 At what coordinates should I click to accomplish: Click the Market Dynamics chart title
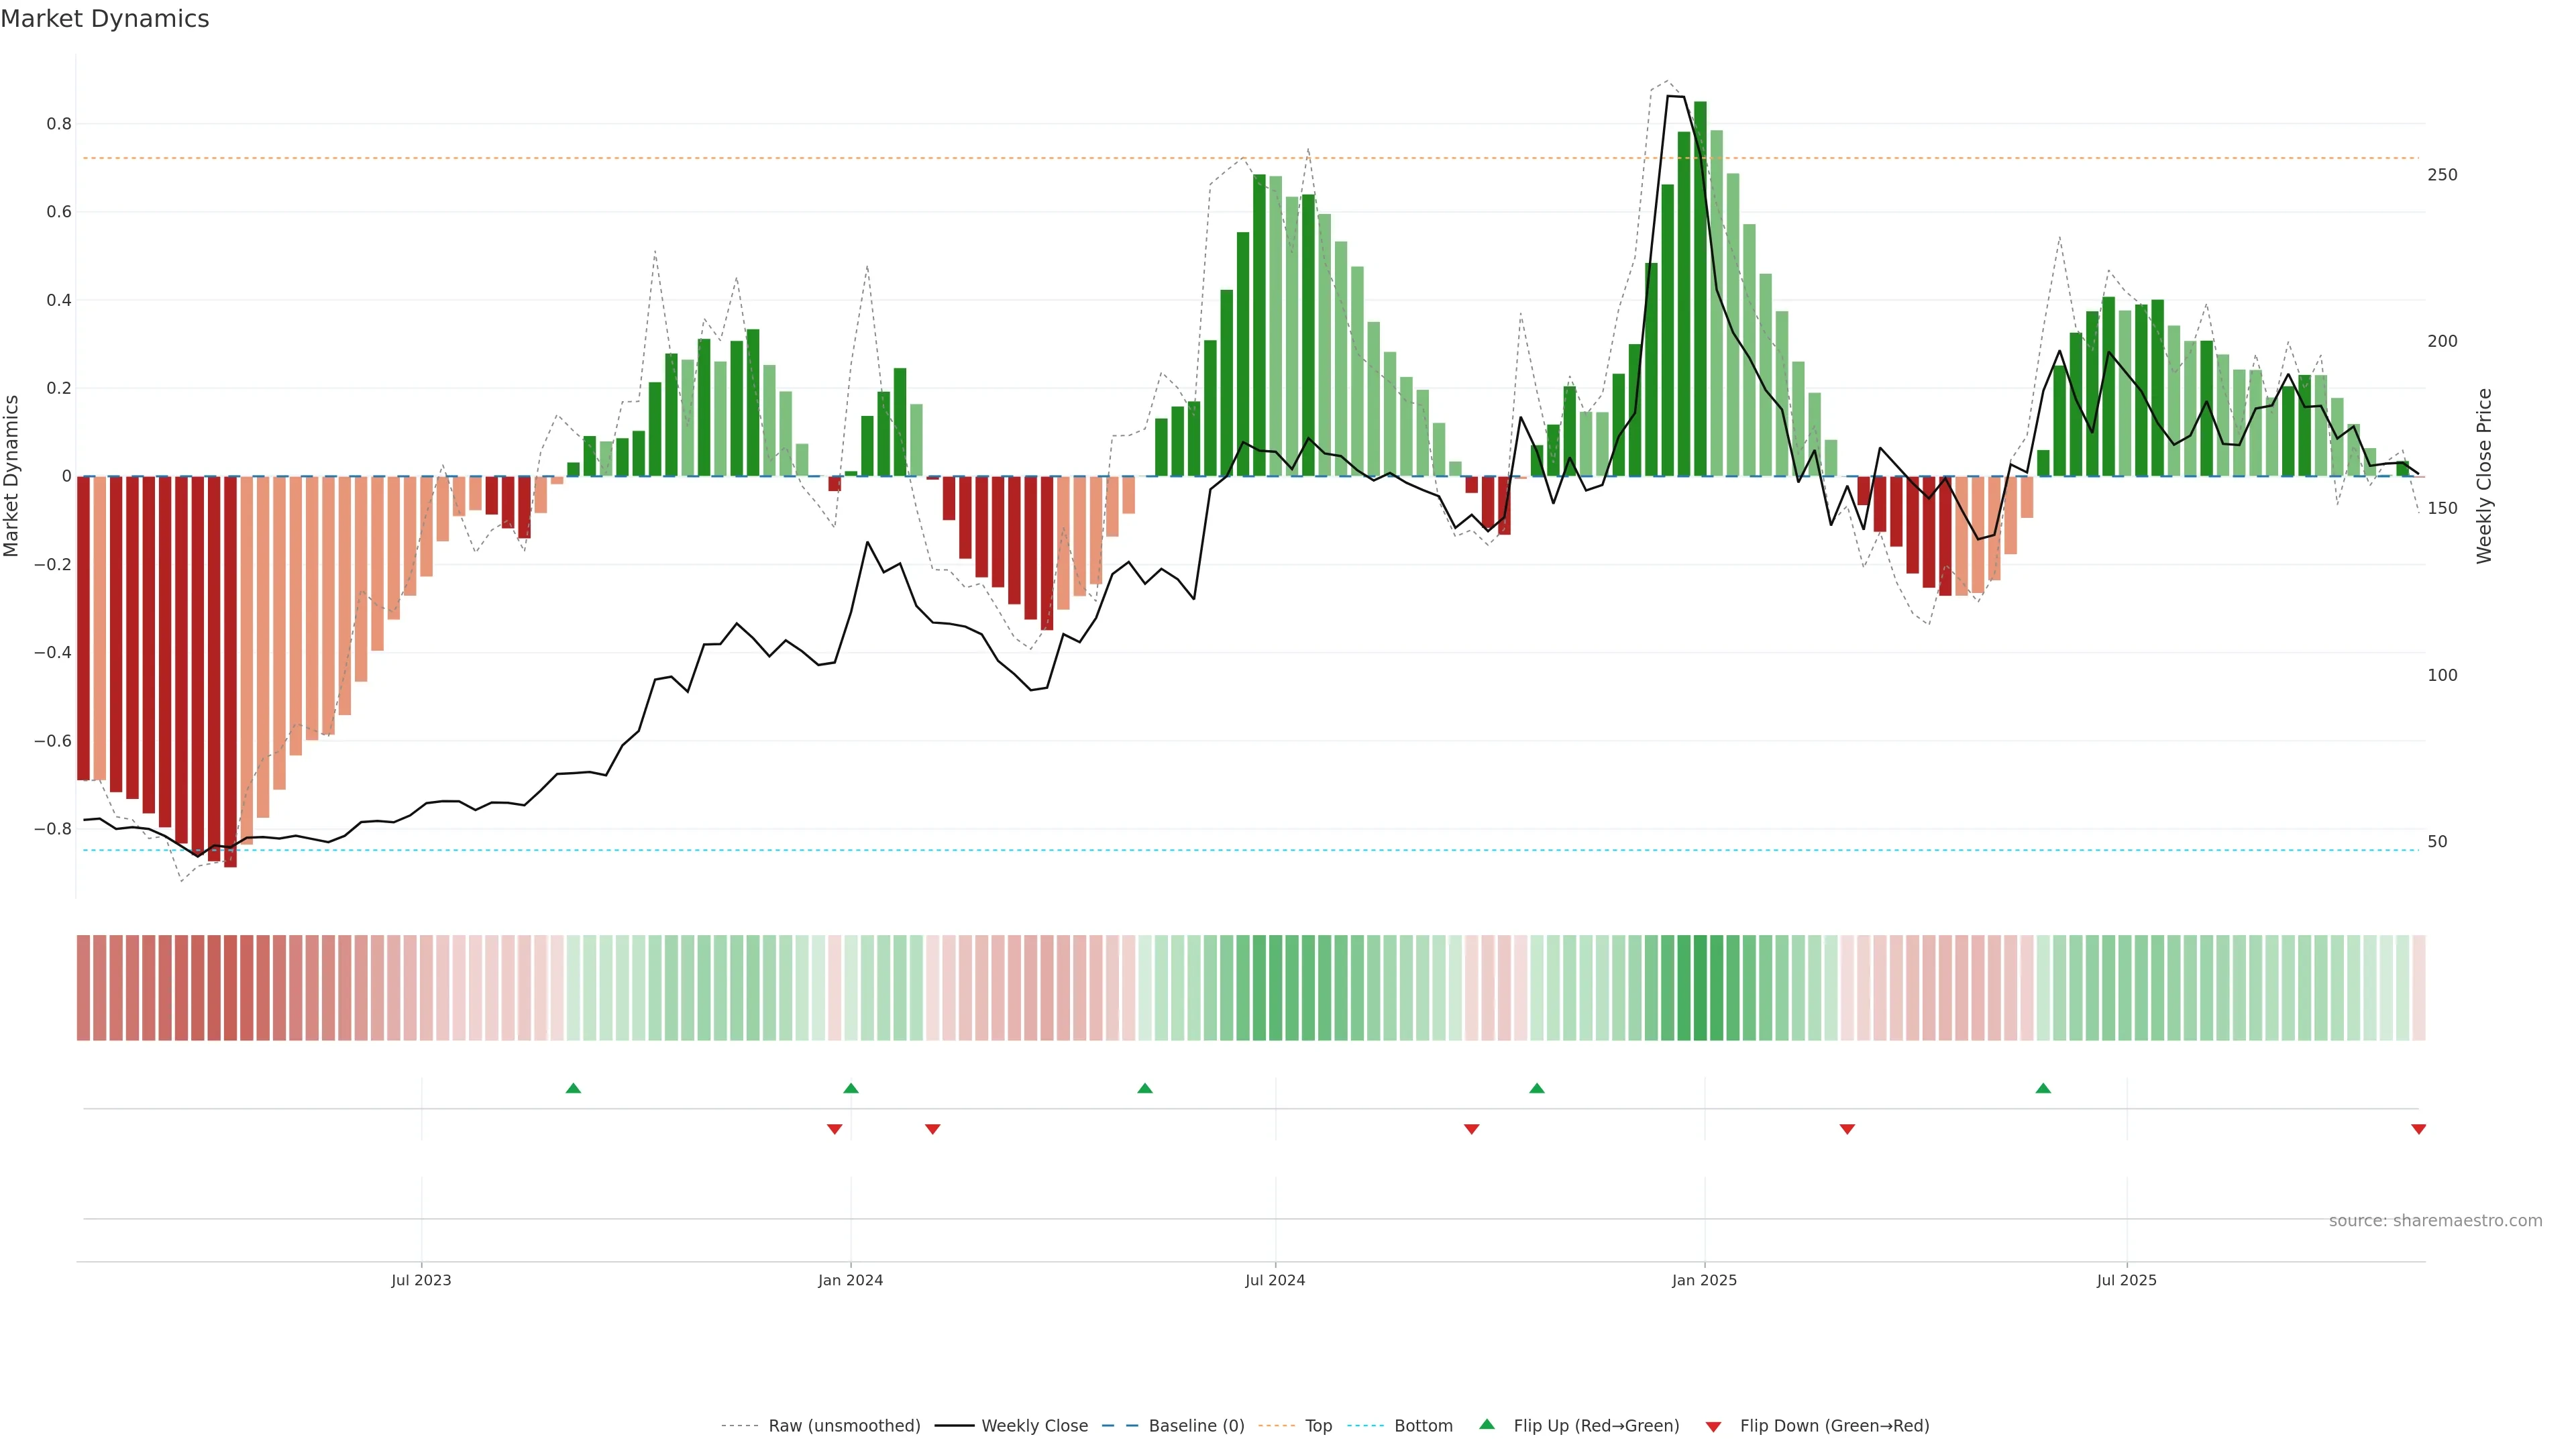pos(105,19)
